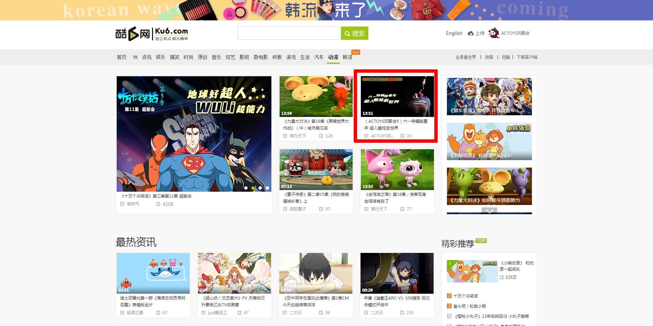Focus the search input field

pyautogui.click(x=289, y=33)
